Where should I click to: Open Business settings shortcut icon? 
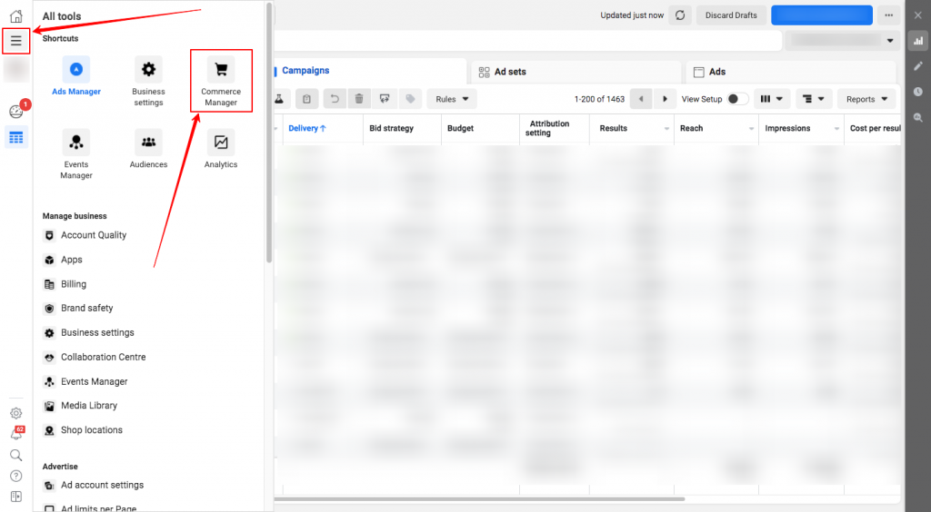pyautogui.click(x=148, y=70)
